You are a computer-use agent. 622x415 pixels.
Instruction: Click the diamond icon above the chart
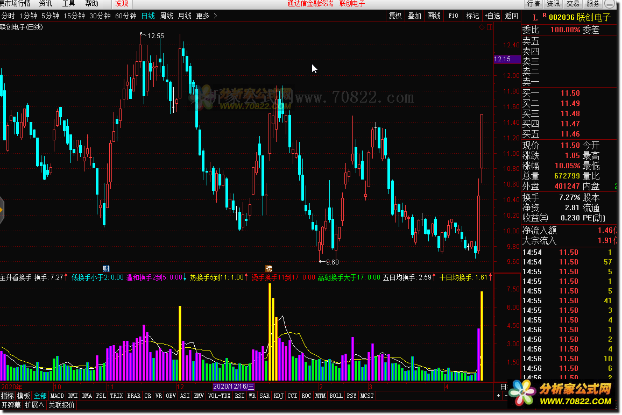point(482,27)
